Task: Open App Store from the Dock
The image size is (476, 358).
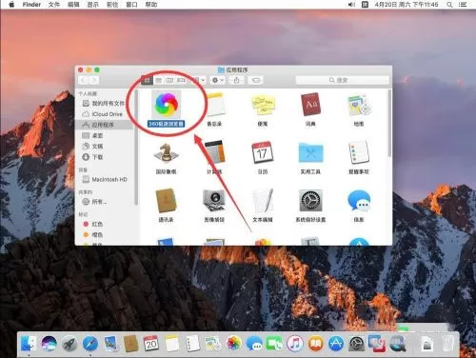Action: [336, 343]
